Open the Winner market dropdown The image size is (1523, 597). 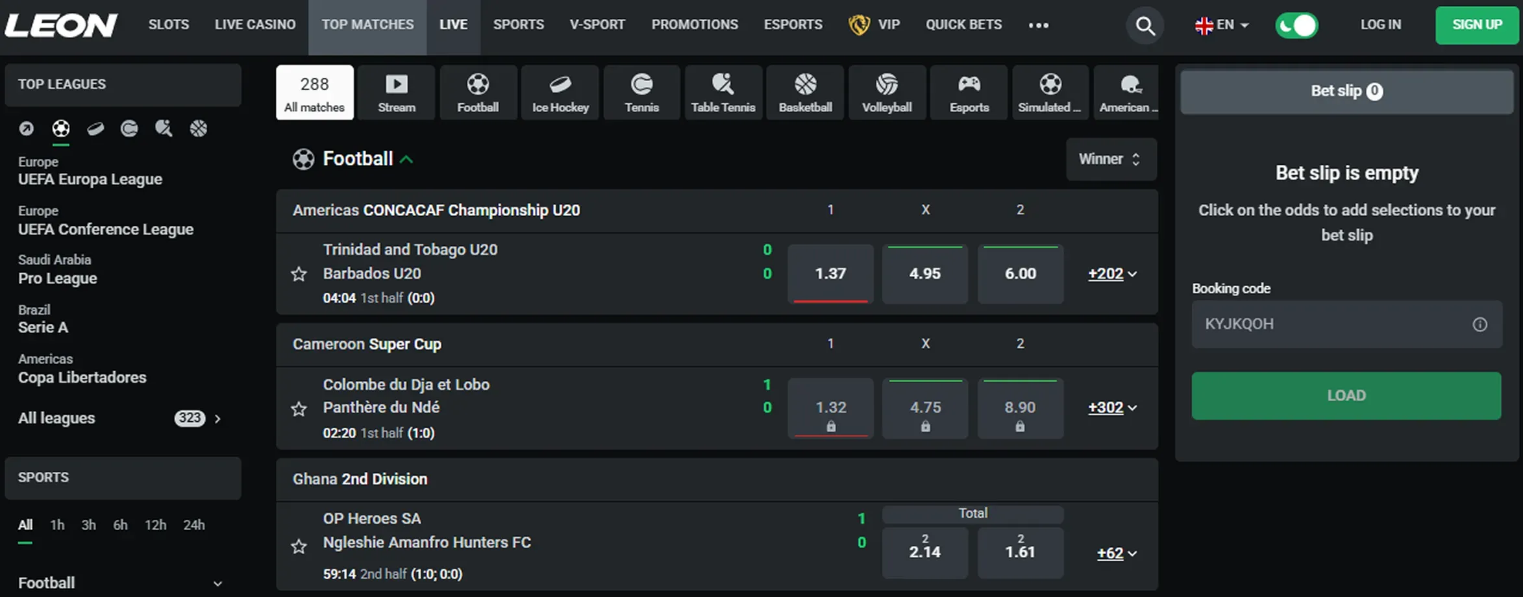point(1110,159)
